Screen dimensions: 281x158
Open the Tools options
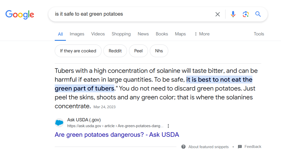(x=259, y=34)
